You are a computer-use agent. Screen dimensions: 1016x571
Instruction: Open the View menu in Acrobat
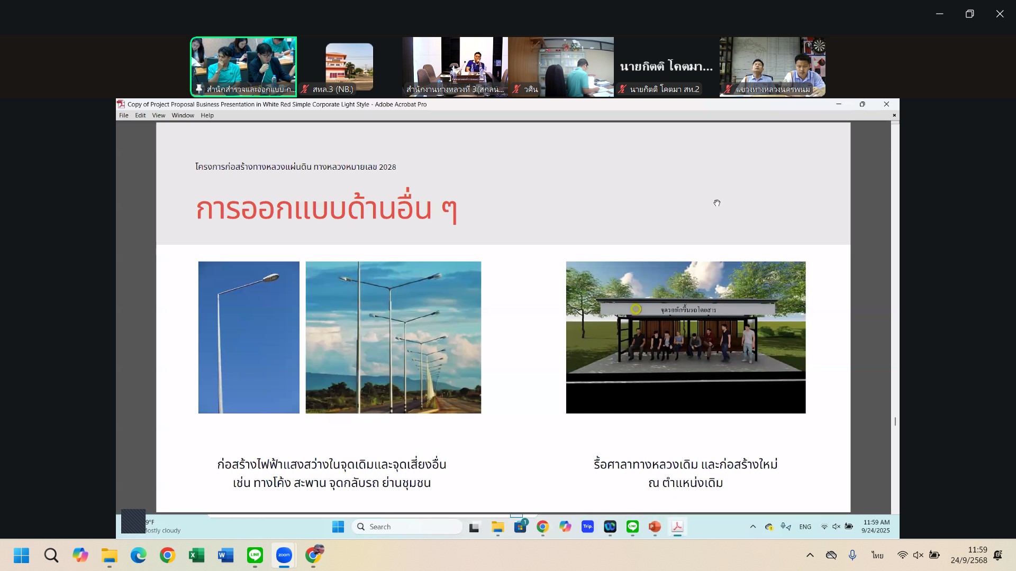pyautogui.click(x=158, y=115)
